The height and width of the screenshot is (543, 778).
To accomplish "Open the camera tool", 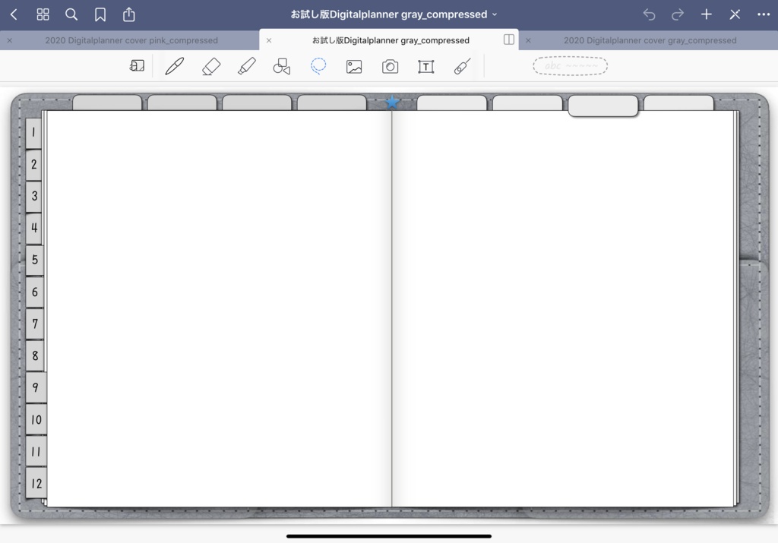I will 390,66.
